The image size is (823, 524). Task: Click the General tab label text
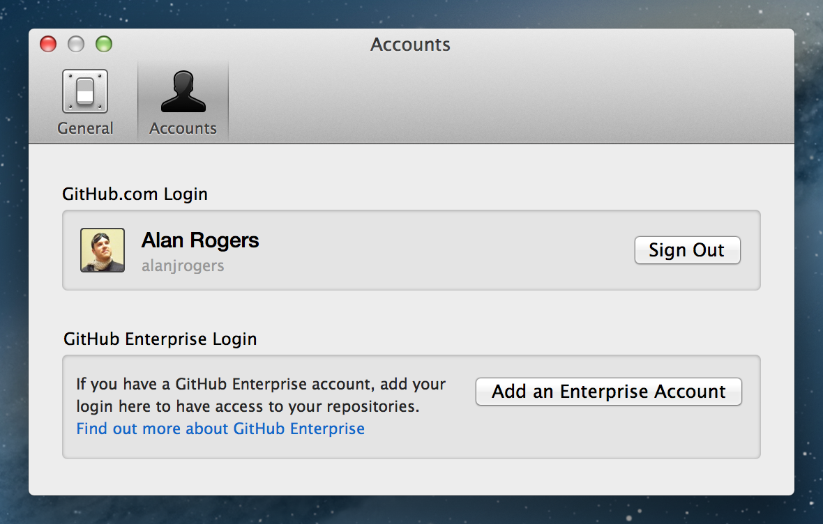tap(85, 128)
